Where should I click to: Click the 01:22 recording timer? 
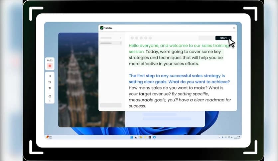click(x=50, y=60)
